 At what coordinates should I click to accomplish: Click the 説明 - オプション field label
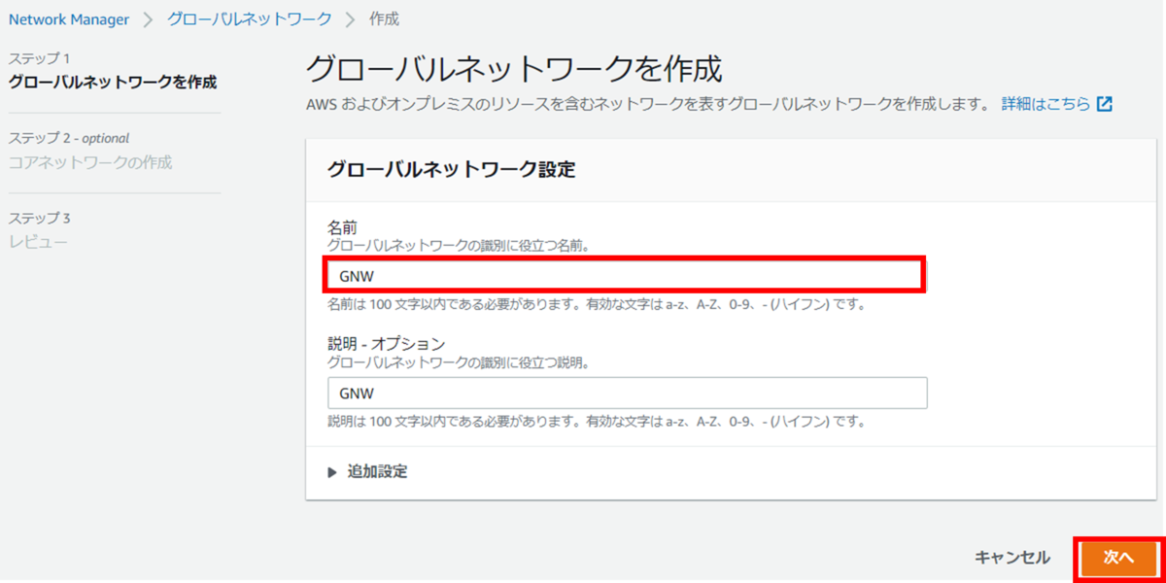pyautogui.click(x=386, y=343)
